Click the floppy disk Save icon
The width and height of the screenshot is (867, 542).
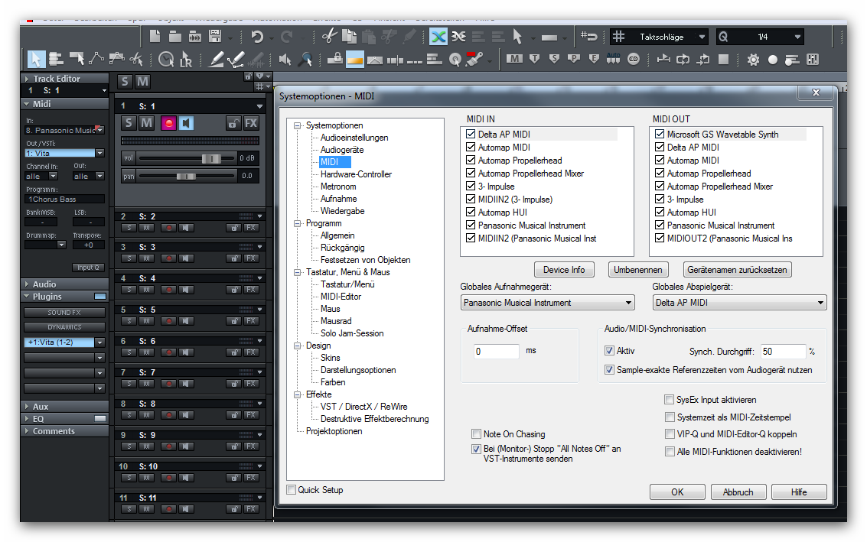point(215,37)
